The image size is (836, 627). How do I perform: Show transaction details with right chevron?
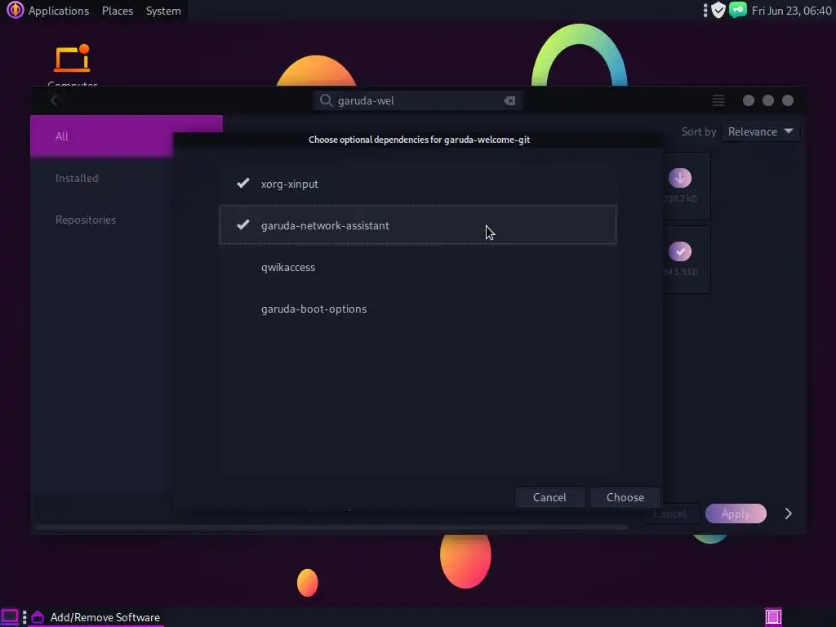[x=788, y=514]
